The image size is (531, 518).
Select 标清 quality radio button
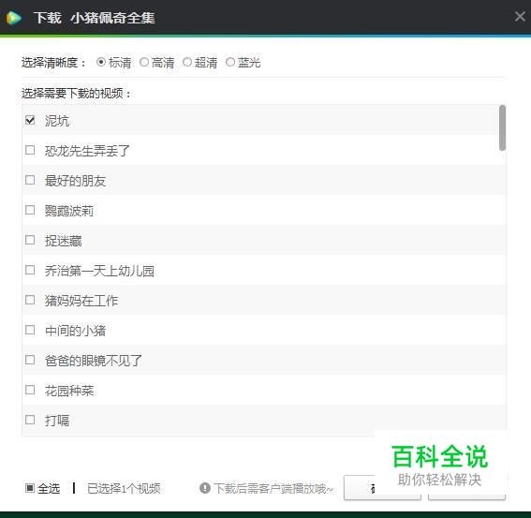point(101,62)
